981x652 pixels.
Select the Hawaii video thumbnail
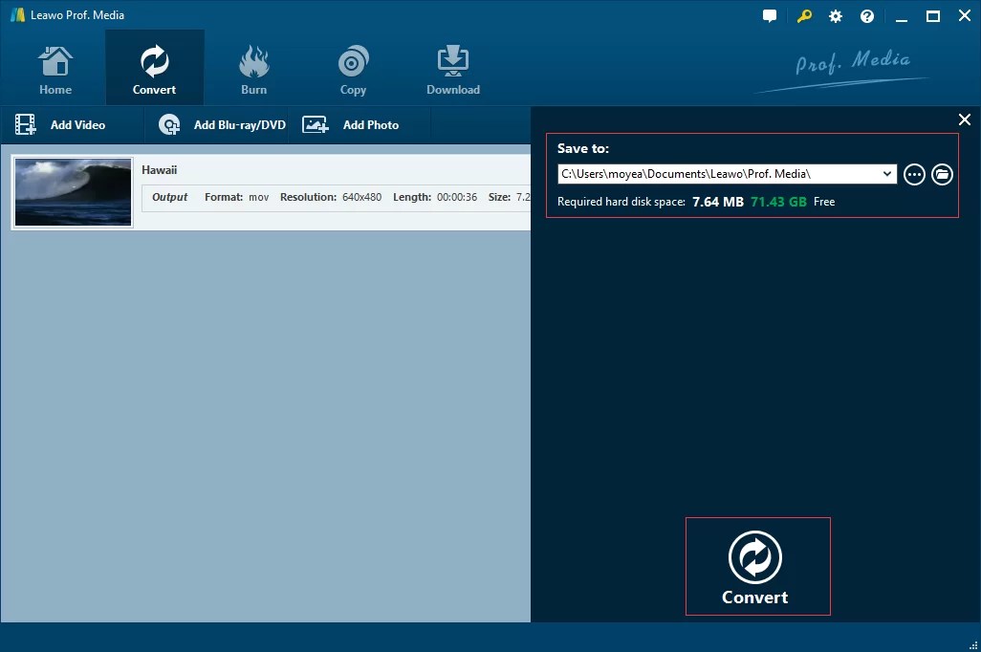point(73,191)
